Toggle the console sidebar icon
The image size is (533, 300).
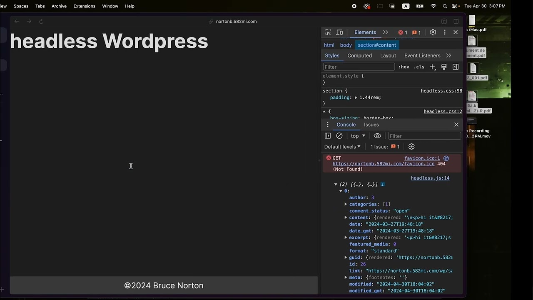328,136
